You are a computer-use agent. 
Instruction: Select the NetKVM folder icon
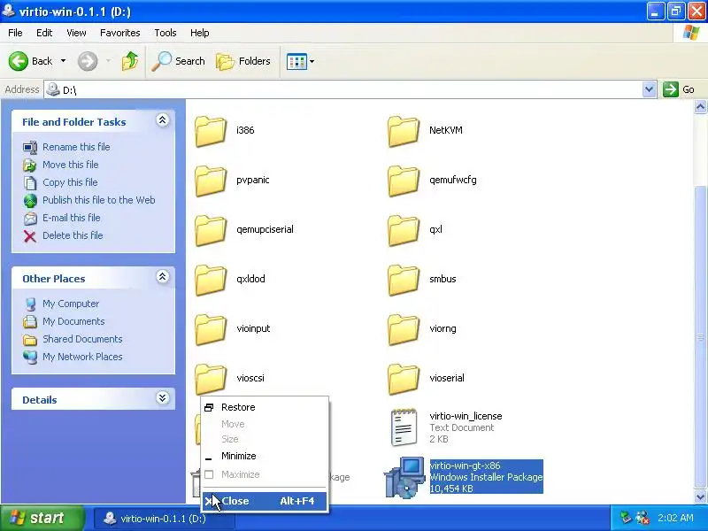click(x=404, y=131)
